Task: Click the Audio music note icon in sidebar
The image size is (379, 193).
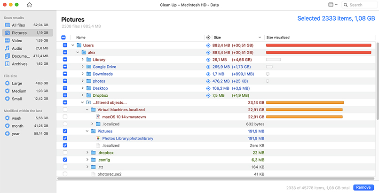Action: 8,48
